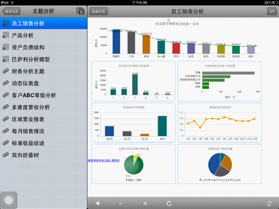
Task: Click the tallest blue bar in top chart
Action: click(116, 42)
